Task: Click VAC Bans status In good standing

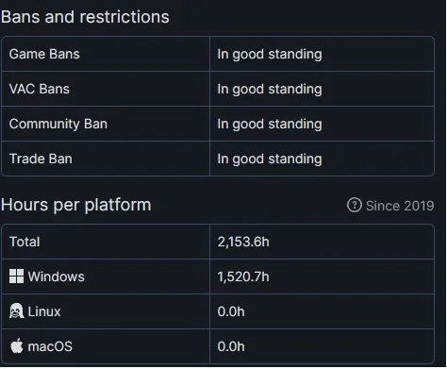Action: pos(270,90)
